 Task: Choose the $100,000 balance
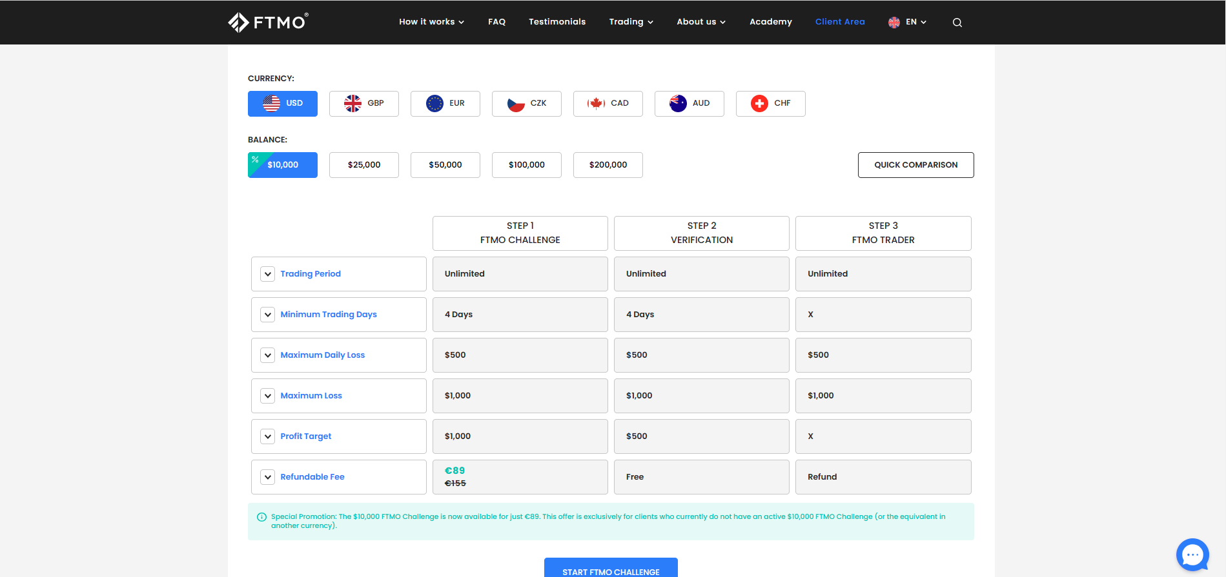[527, 165]
